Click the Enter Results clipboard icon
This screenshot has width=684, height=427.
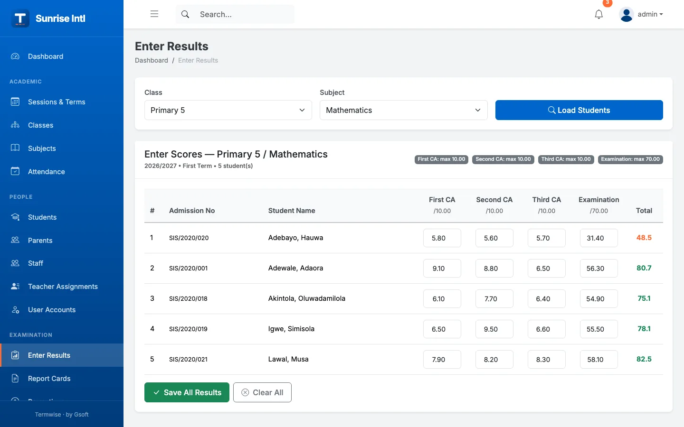click(15, 355)
